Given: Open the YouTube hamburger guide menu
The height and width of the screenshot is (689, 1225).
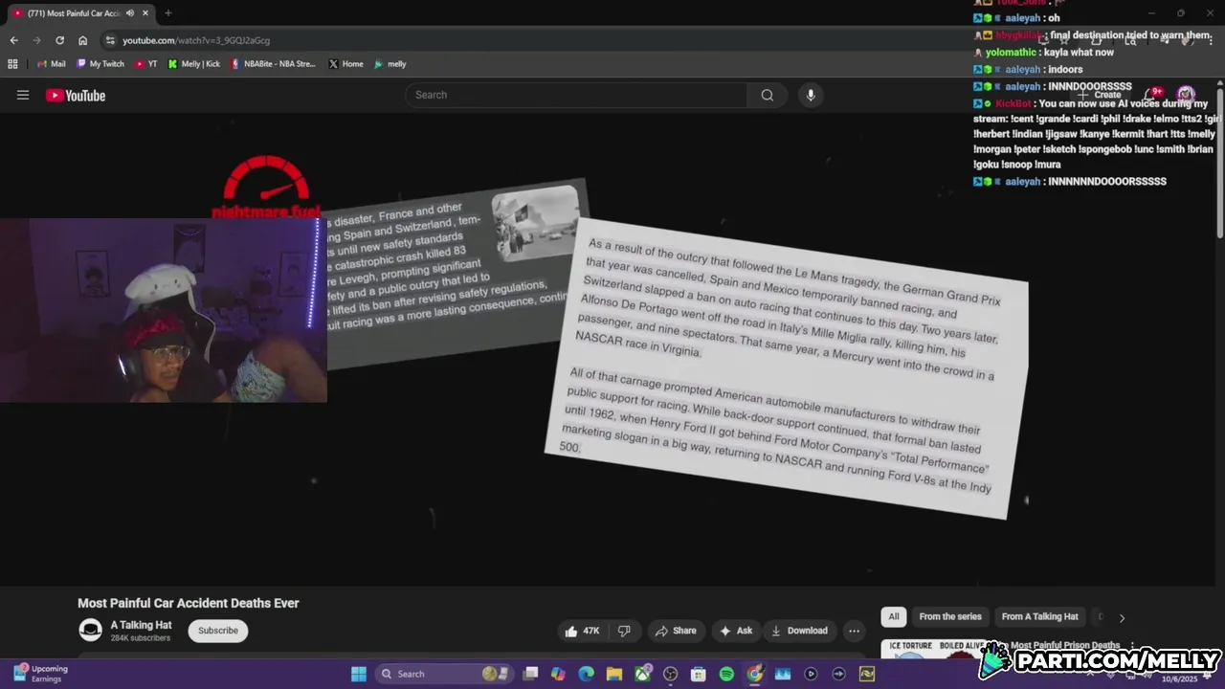Looking at the screenshot, I should [x=23, y=95].
